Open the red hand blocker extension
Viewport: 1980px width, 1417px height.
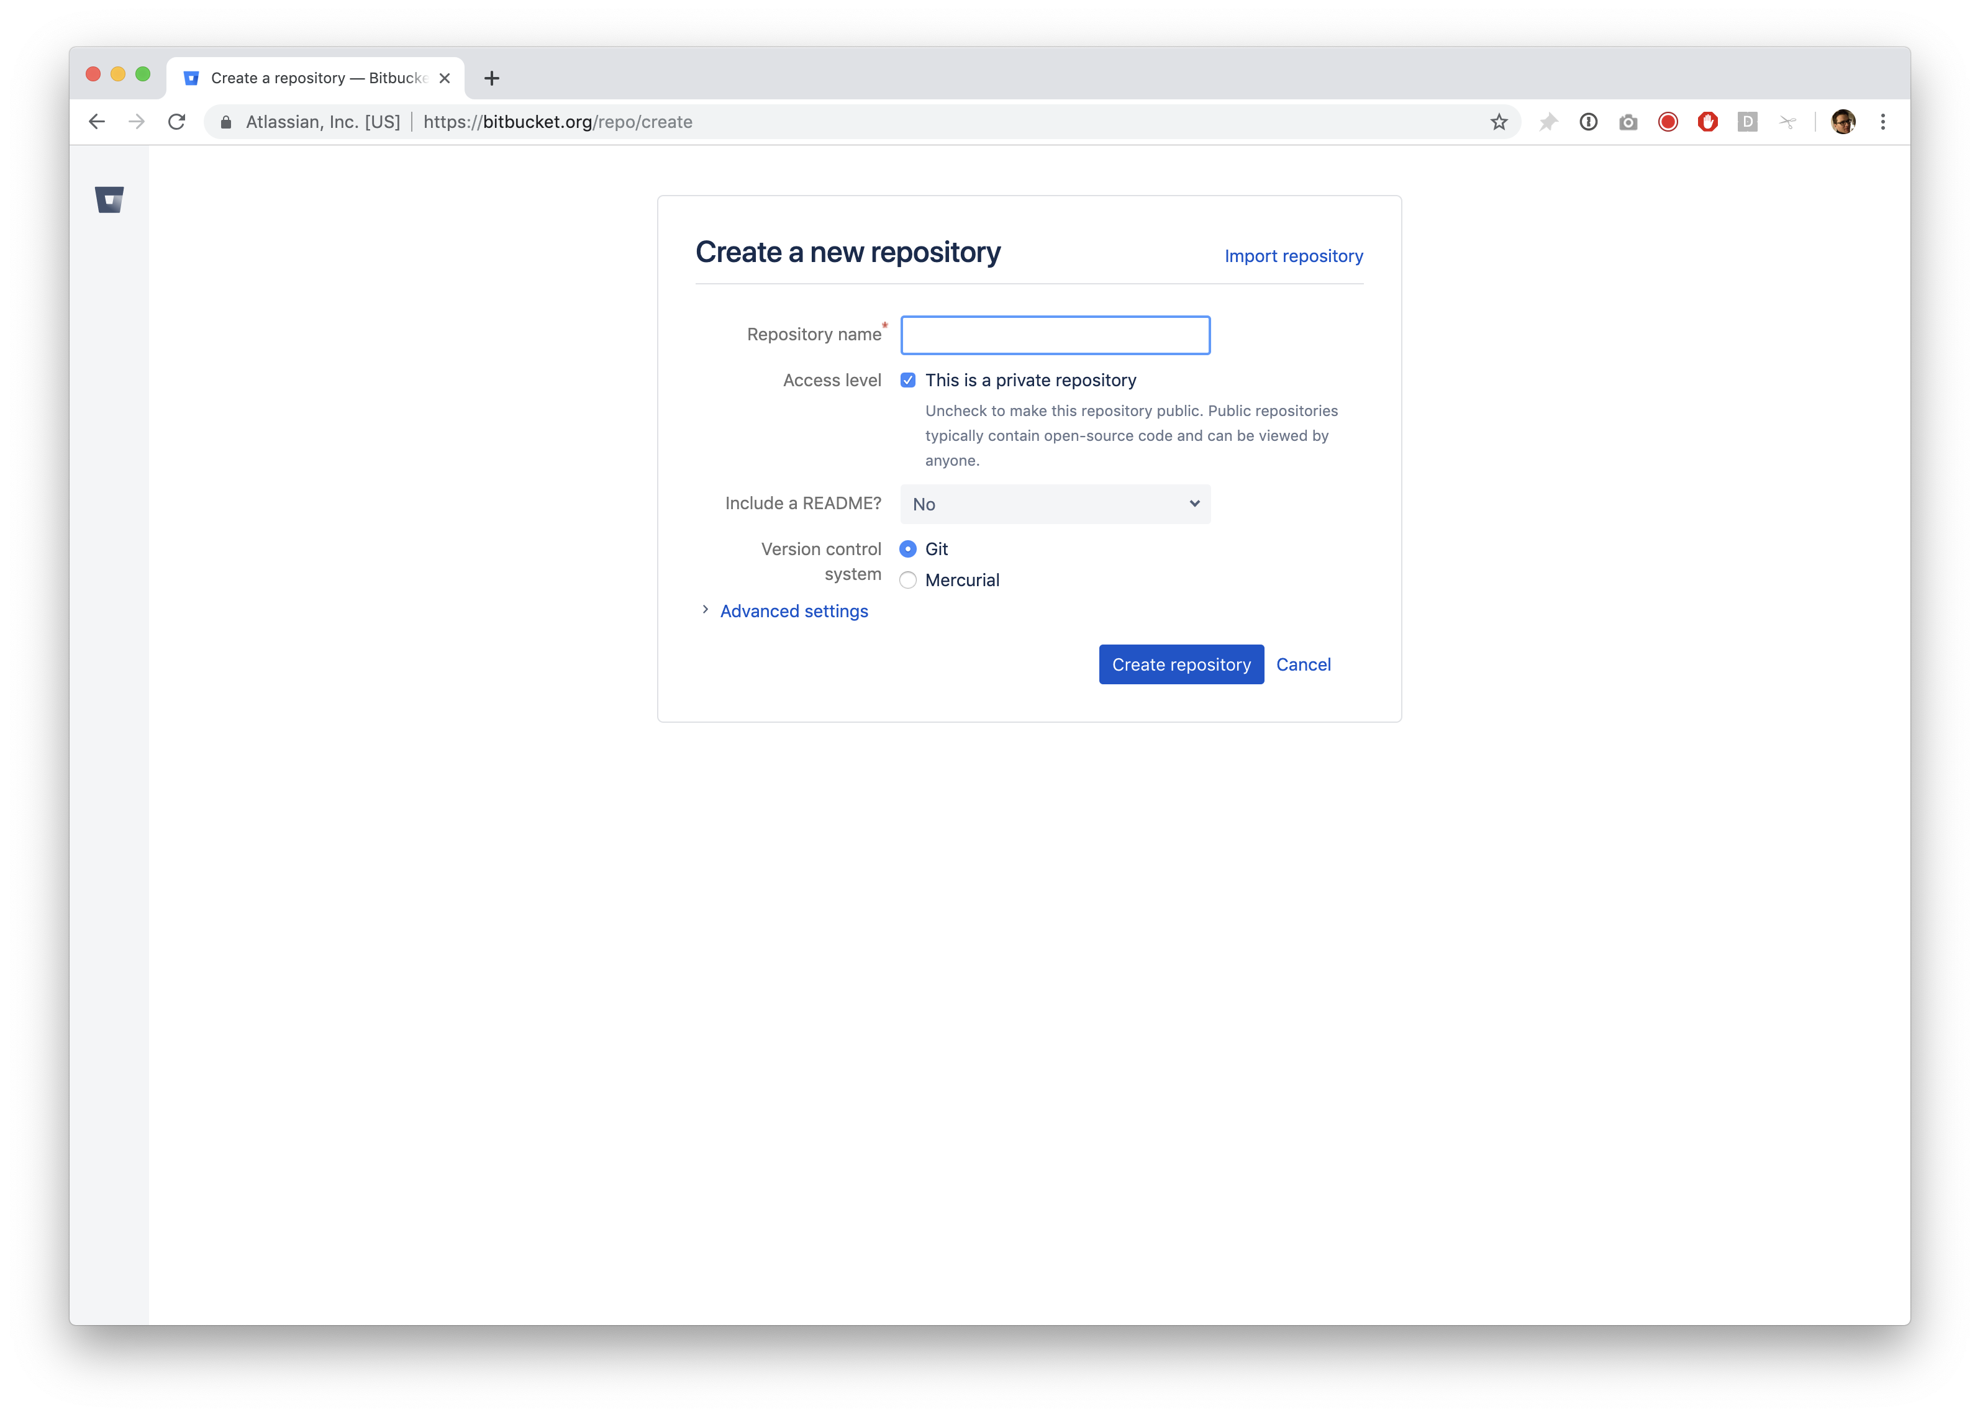tap(1708, 122)
